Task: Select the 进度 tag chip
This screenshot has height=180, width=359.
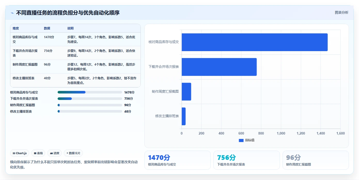Action: pyautogui.click(x=54, y=153)
